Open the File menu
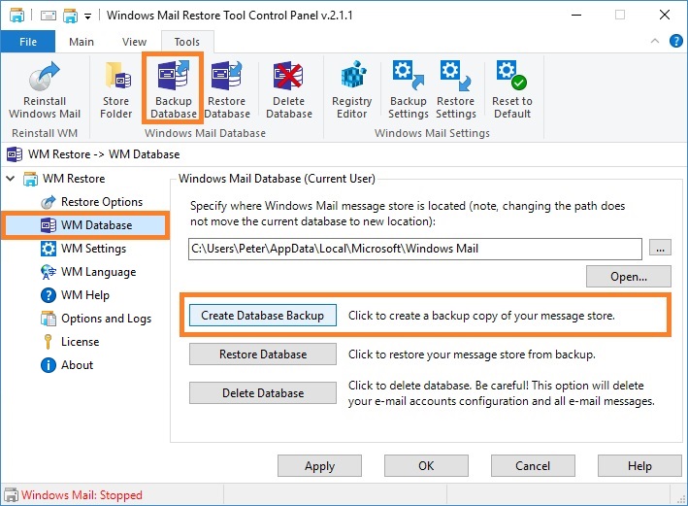Screen dimensions: 688x506 28,42
